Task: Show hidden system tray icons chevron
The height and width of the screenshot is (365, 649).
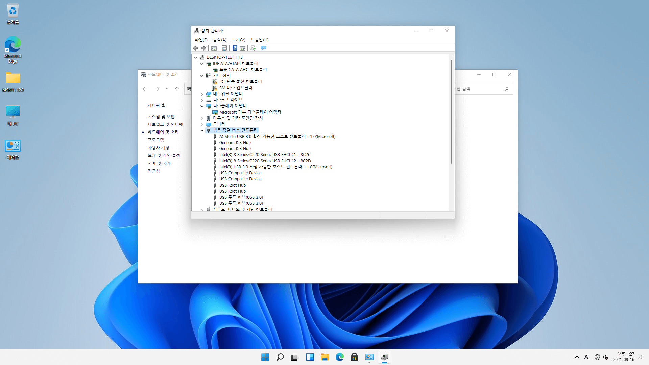Action: tap(577, 357)
